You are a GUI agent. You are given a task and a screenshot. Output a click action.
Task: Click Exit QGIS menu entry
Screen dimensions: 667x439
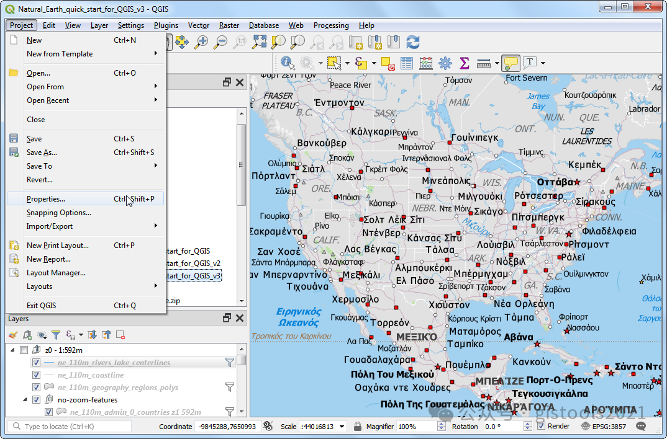[86, 305]
